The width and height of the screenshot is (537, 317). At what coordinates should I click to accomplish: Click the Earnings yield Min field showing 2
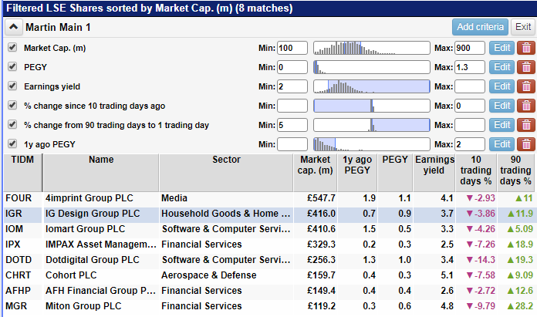click(292, 86)
